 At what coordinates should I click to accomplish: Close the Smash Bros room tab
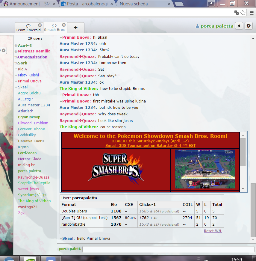64,25
